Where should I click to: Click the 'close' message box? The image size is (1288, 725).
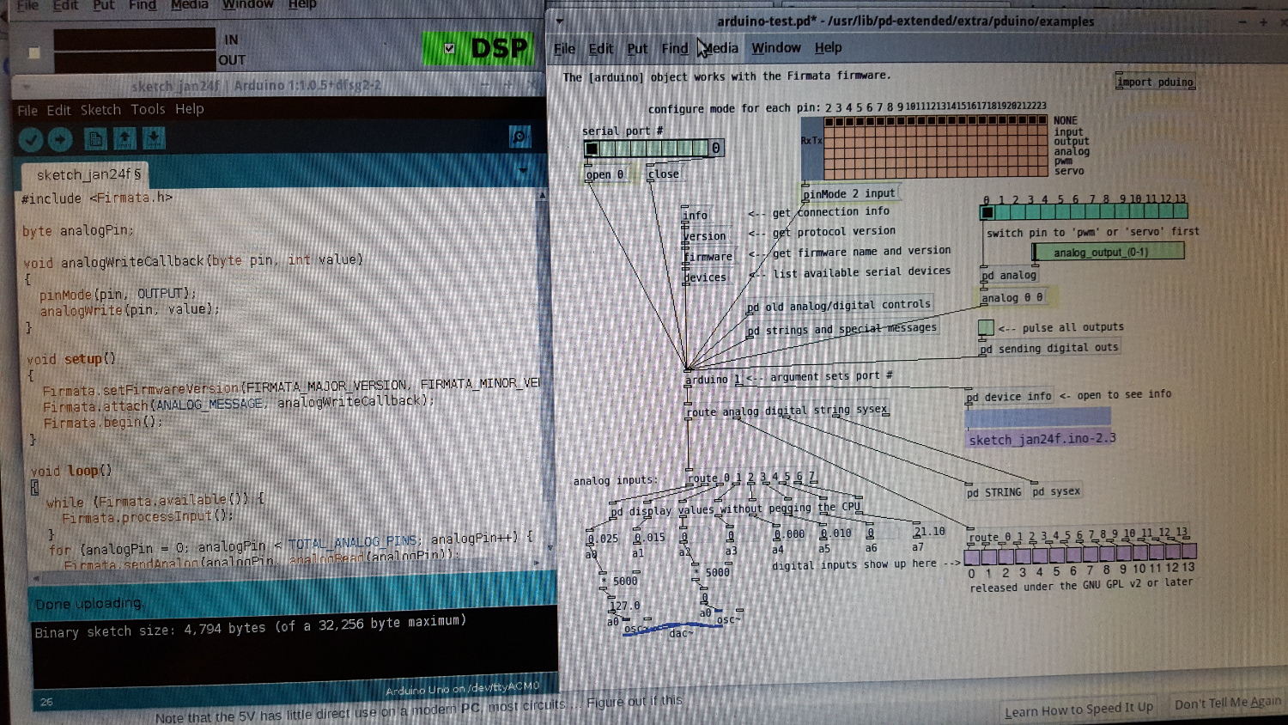click(663, 174)
